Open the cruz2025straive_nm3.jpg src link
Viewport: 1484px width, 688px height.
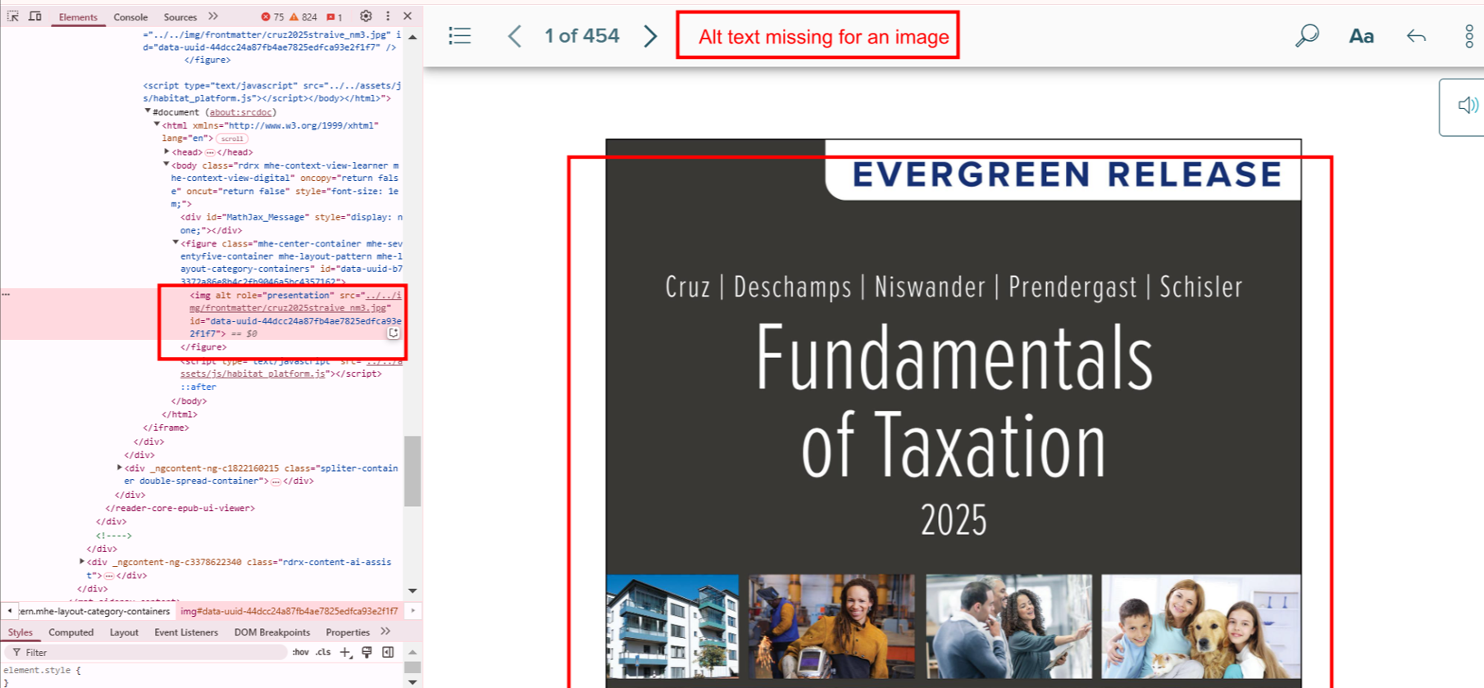coord(295,301)
